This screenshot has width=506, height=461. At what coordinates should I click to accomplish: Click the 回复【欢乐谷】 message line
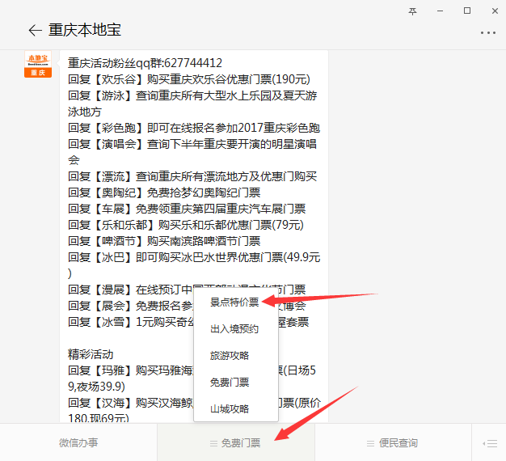[189, 79]
